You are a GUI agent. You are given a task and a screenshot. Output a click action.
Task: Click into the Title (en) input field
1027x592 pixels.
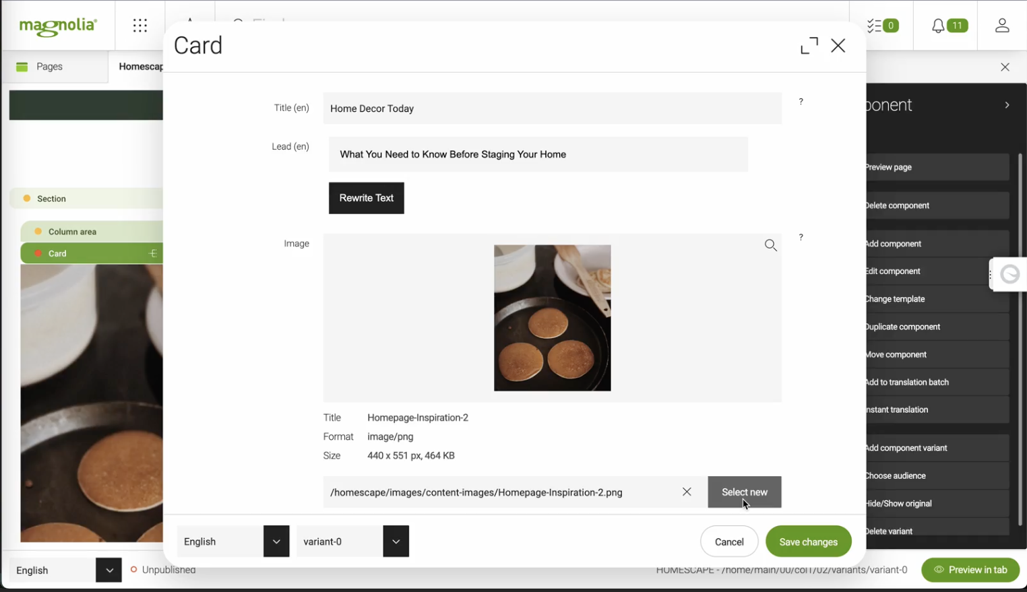[552, 108]
